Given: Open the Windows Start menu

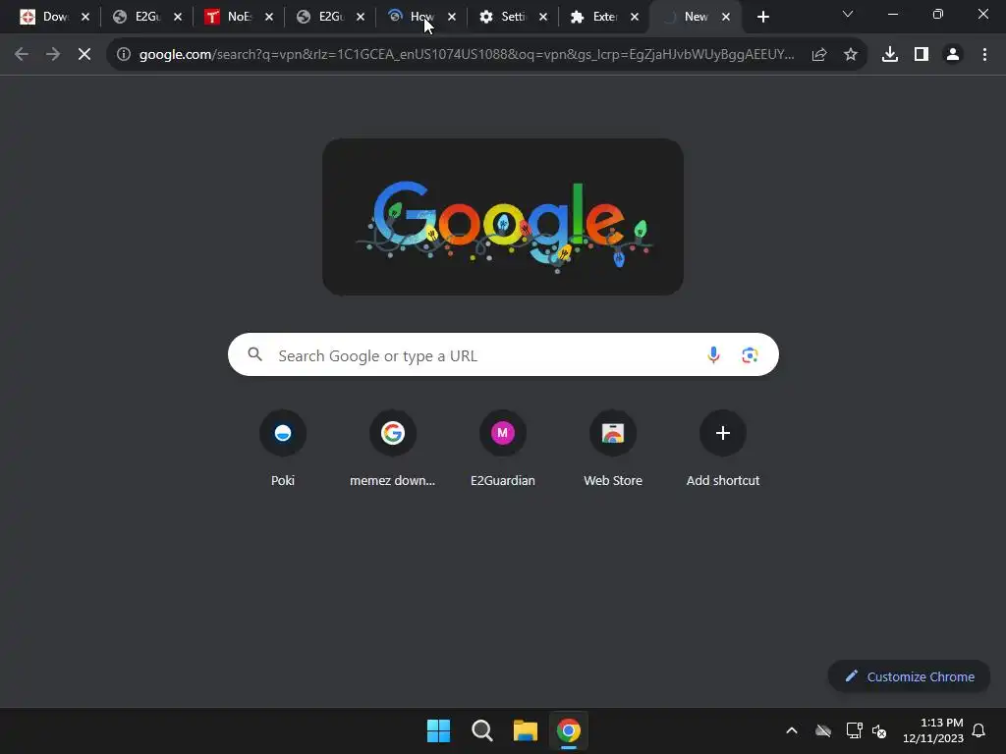Looking at the screenshot, I should (x=439, y=730).
